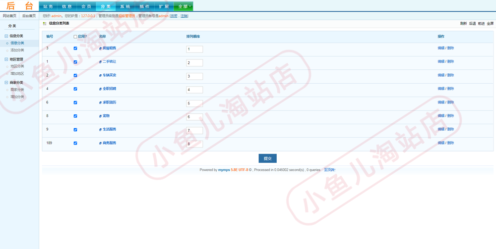This screenshot has height=249, width=496.
Task: Open the 信息 top menu
Action: pyautogui.click(x=67, y=6)
